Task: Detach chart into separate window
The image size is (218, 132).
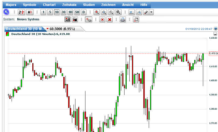Action: (136, 20)
